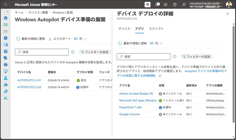Open Reports monitor icon in sidebar
The height and width of the screenshot is (140, 236).
pos(6,71)
